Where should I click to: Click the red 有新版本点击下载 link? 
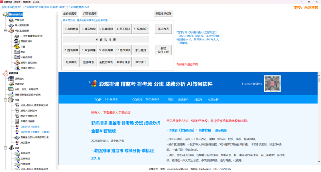click(187, 64)
